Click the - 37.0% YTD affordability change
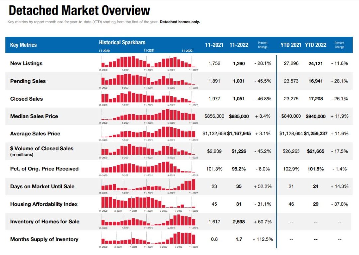Screen dimensions: 359x255 pos(339,204)
